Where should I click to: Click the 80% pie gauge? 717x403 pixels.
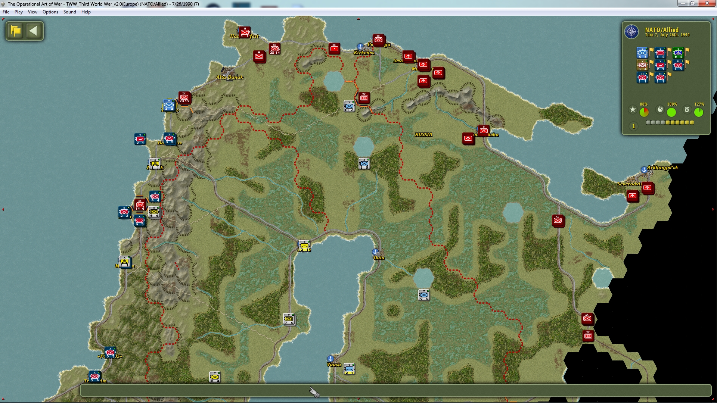click(x=644, y=112)
